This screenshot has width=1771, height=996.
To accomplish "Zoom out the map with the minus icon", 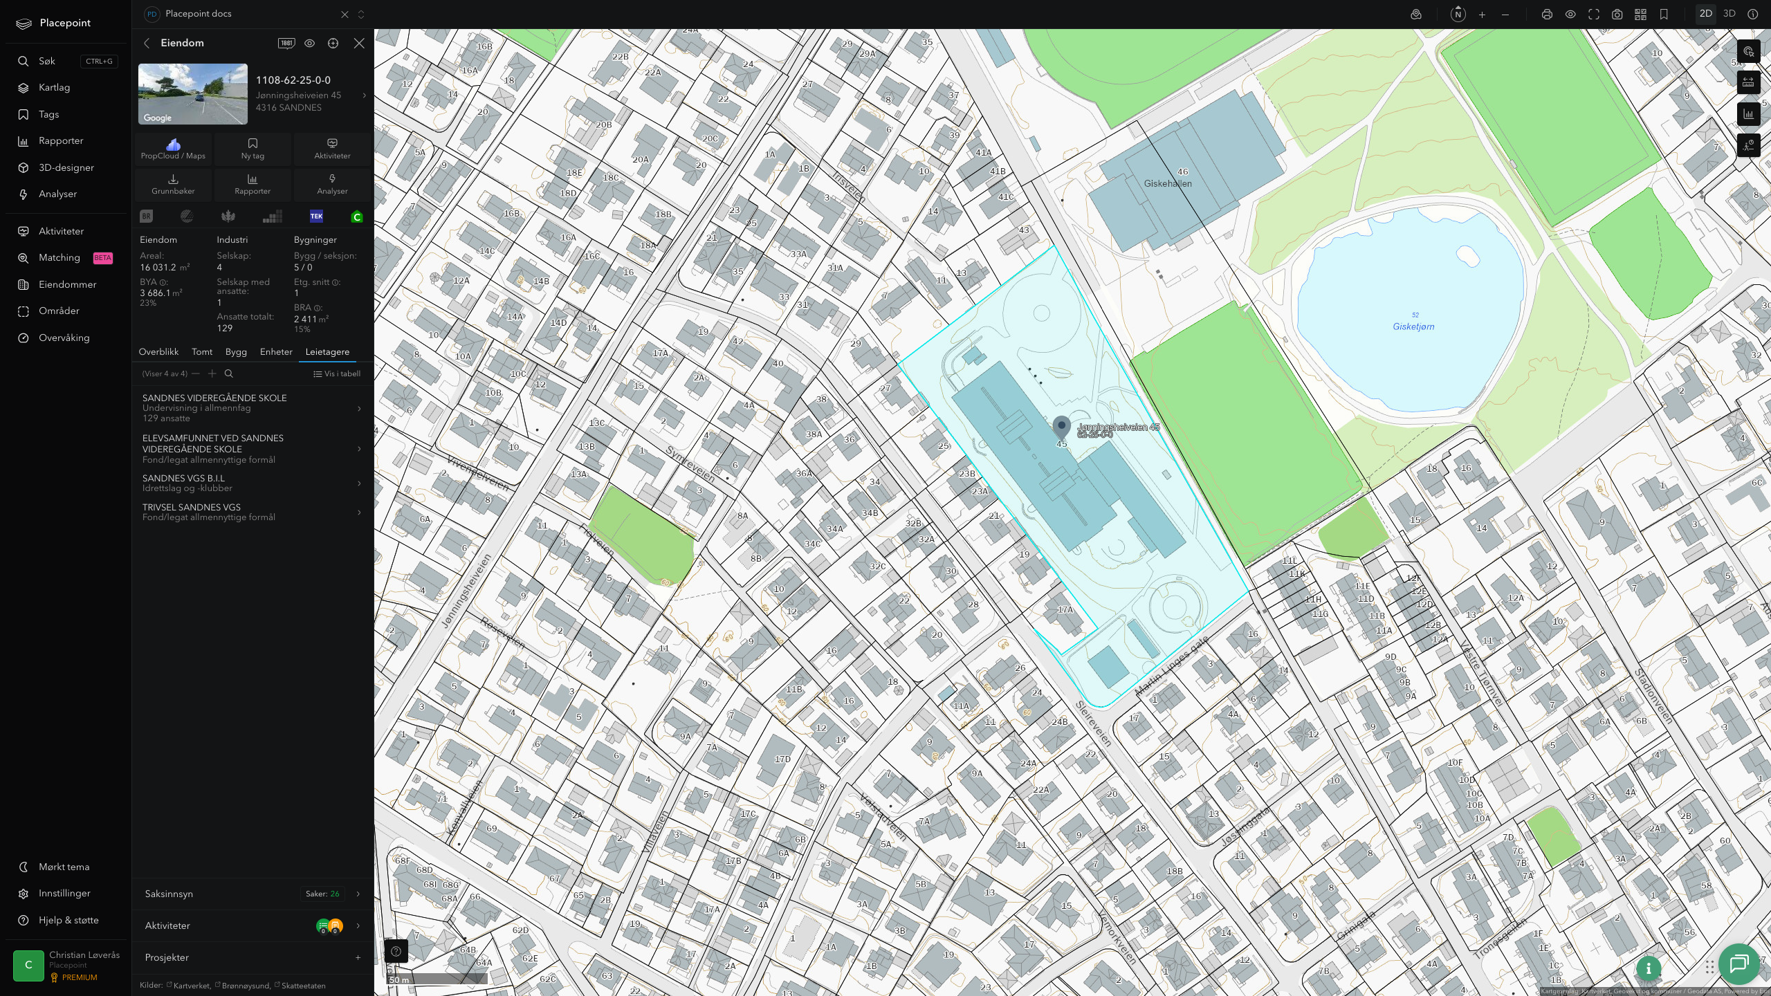I will click(x=1505, y=14).
